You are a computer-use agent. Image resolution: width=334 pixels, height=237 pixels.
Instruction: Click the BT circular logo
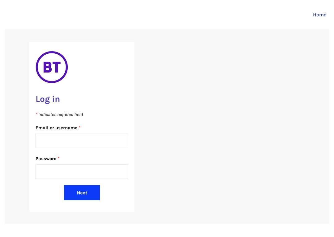click(52, 67)
